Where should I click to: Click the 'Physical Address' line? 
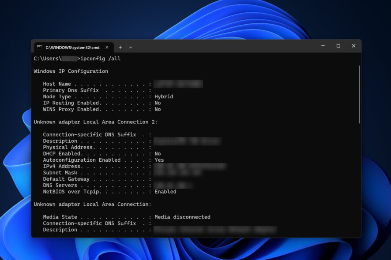(x=97, y=148)
